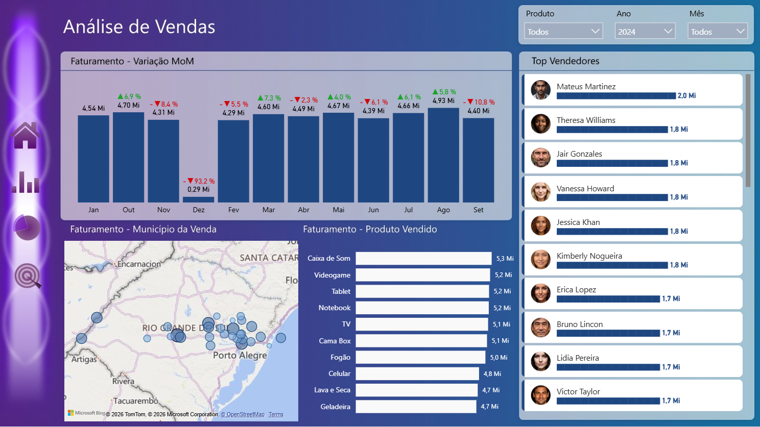760x427 pixels.
Task: Click Erica Lopez's avatar photo
Action: [x=540, y=293]
